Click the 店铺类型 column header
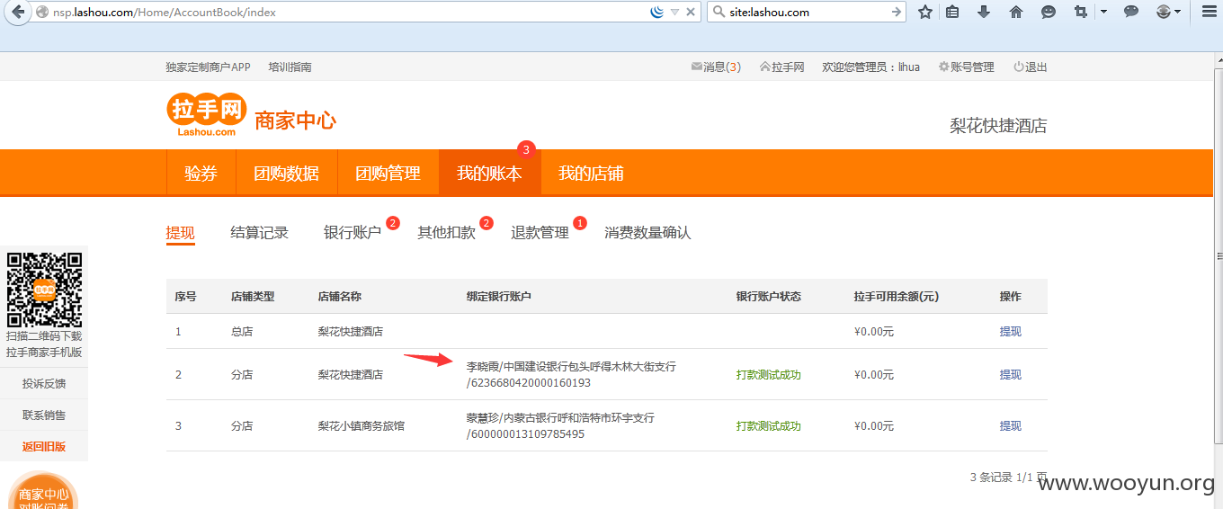The width and height of the screenshot is (1223, 509). 253,297
